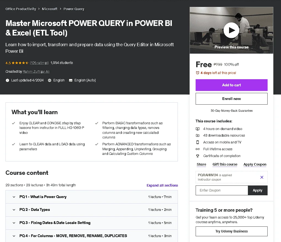Image resolution: width=281 pixels, height=242 pixels.
Task: Click checkmark next to Enjoy CLEAR and CONCISE
Action: tap(13, 123)
